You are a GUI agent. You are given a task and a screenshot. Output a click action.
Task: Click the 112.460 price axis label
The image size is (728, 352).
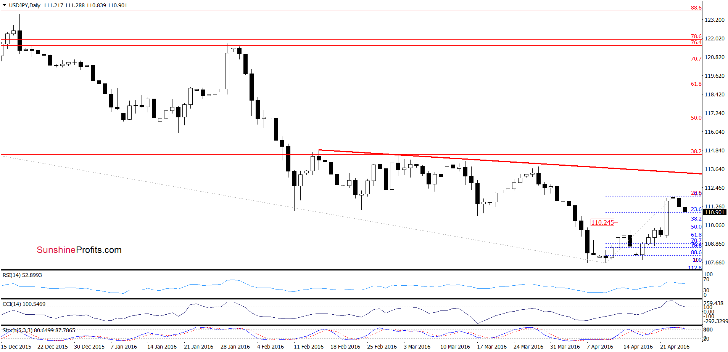point(714,188)
